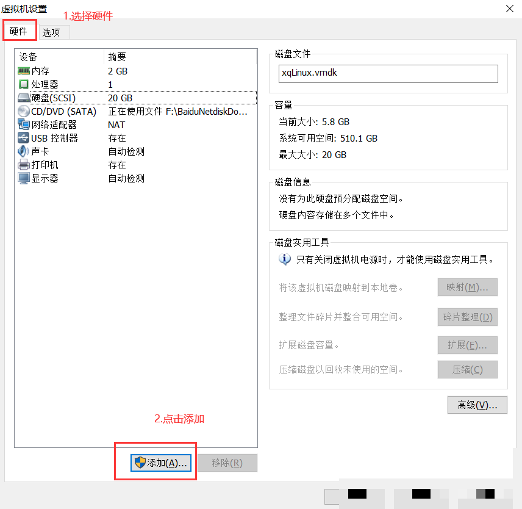
Task: Click the printer '存在' summary value
Action: pos(117,165)
